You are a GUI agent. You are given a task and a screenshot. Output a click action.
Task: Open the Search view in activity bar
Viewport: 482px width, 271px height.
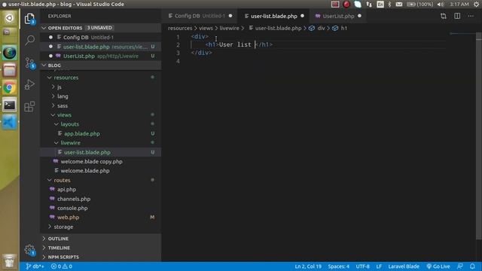[x=30, y=40]
